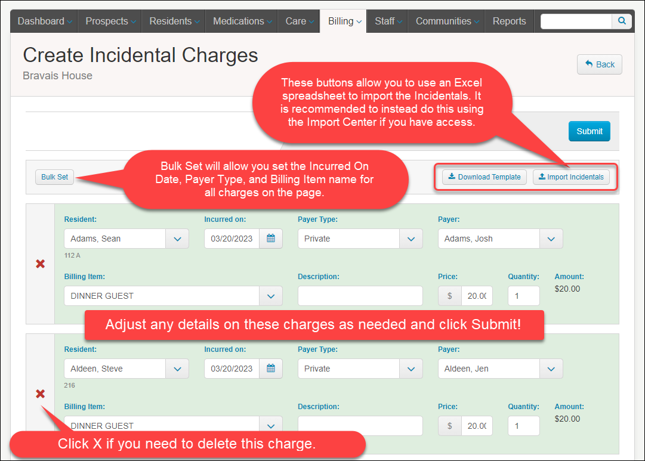
Task: Open the Billing menu tab
Action: click(x=344, y=21)
